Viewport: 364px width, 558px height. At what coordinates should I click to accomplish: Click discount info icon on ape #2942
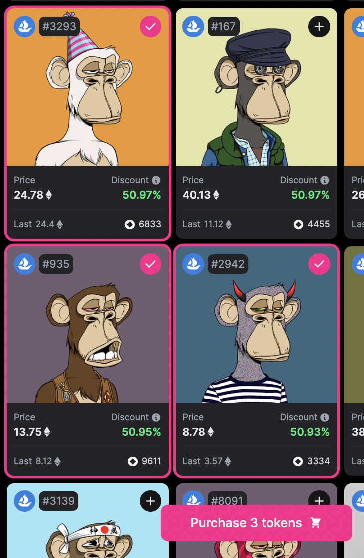click(x=325, y=417)
